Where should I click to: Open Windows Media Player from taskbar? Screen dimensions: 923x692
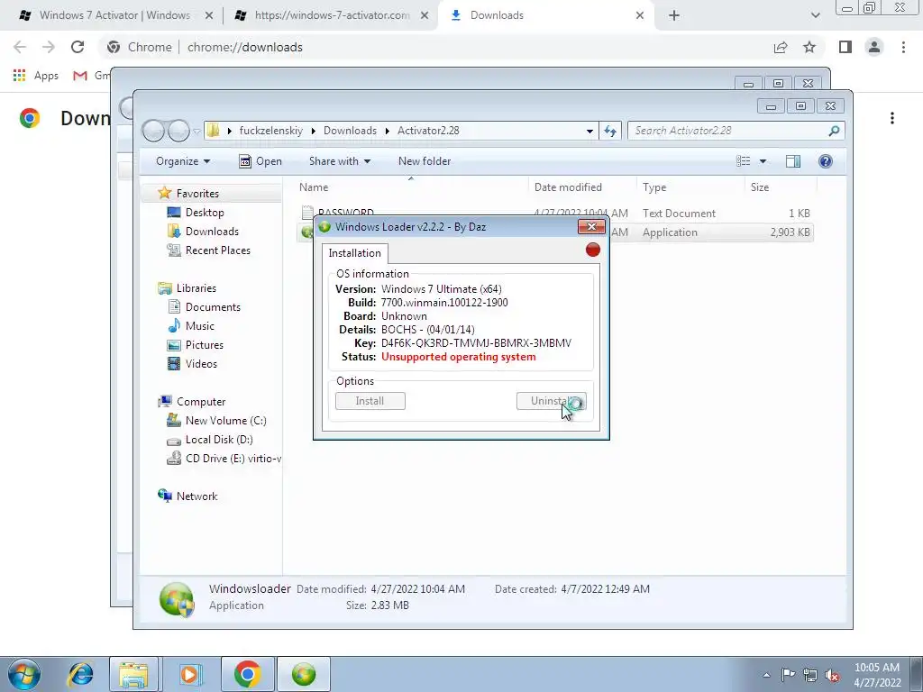(x=189, y=674)
